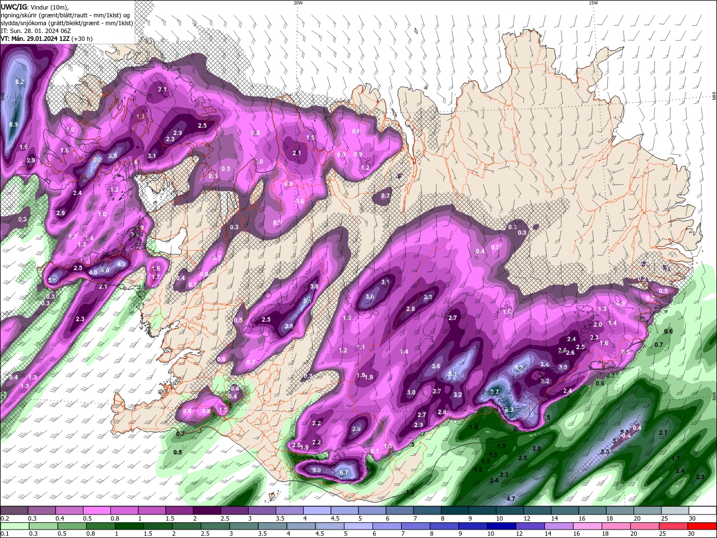Select the lilac 14 swatch on rain scale
The image size is (717, 538).
[x=558, y=526]
